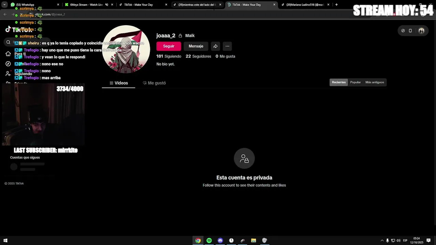Open the account avatar in top right
Viewport: 436px width, 245px height.
coord(421,31)
